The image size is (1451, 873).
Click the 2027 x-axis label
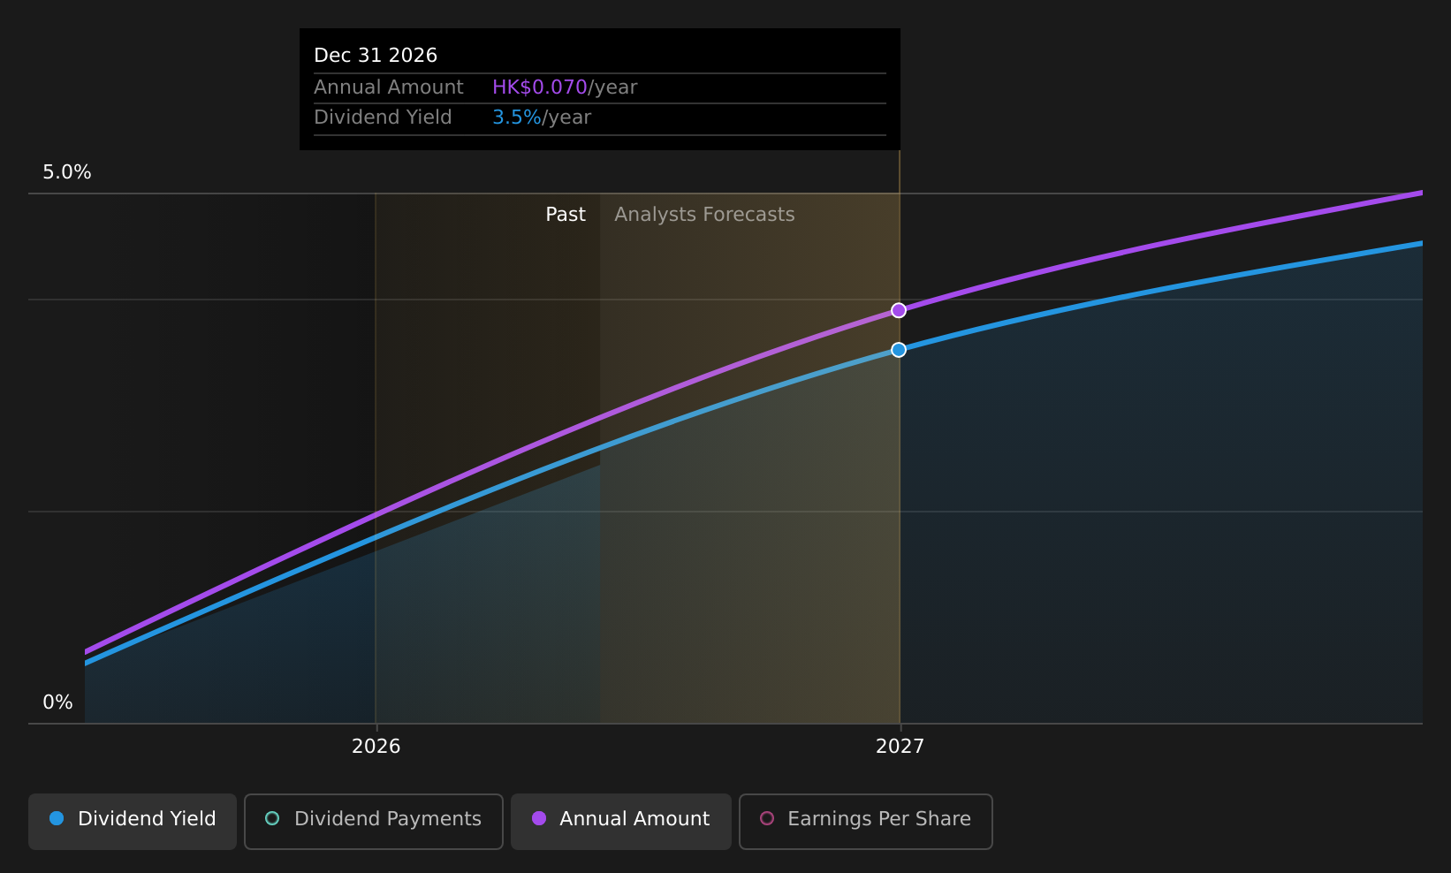click(900, 747)
